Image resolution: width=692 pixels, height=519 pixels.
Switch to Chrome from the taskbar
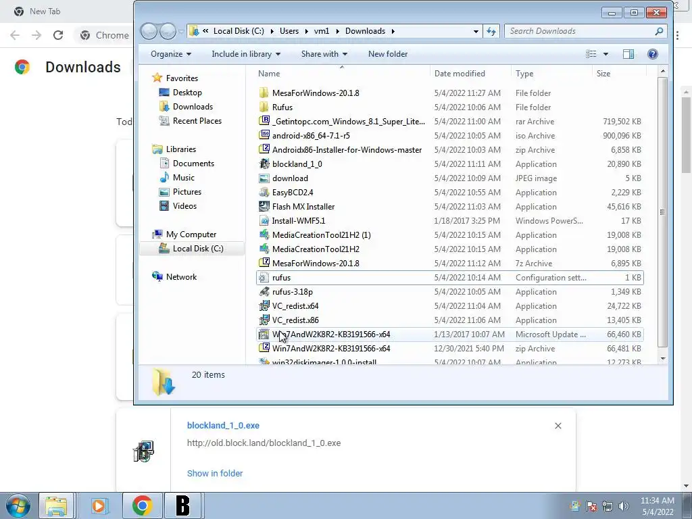coord(142,505)
